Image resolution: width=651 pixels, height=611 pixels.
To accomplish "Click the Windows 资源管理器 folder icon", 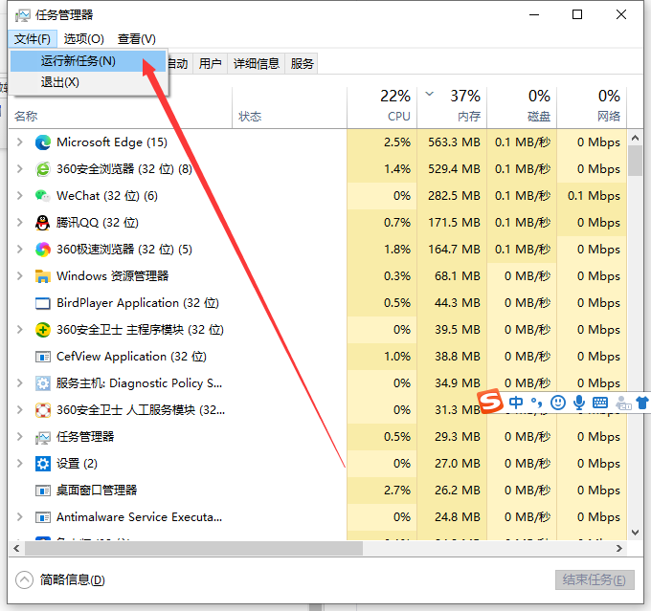I will point(42,276).
